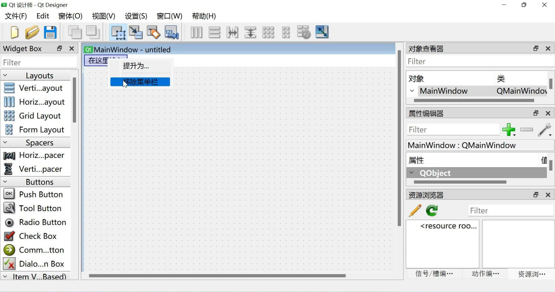This screenshot has width=555, height=292.
Task: Open the 窗体(O) menu
Action: coord(70,16)
